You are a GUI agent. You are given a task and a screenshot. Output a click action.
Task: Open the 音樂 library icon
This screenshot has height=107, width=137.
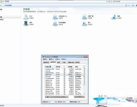(x=114, y=17)
